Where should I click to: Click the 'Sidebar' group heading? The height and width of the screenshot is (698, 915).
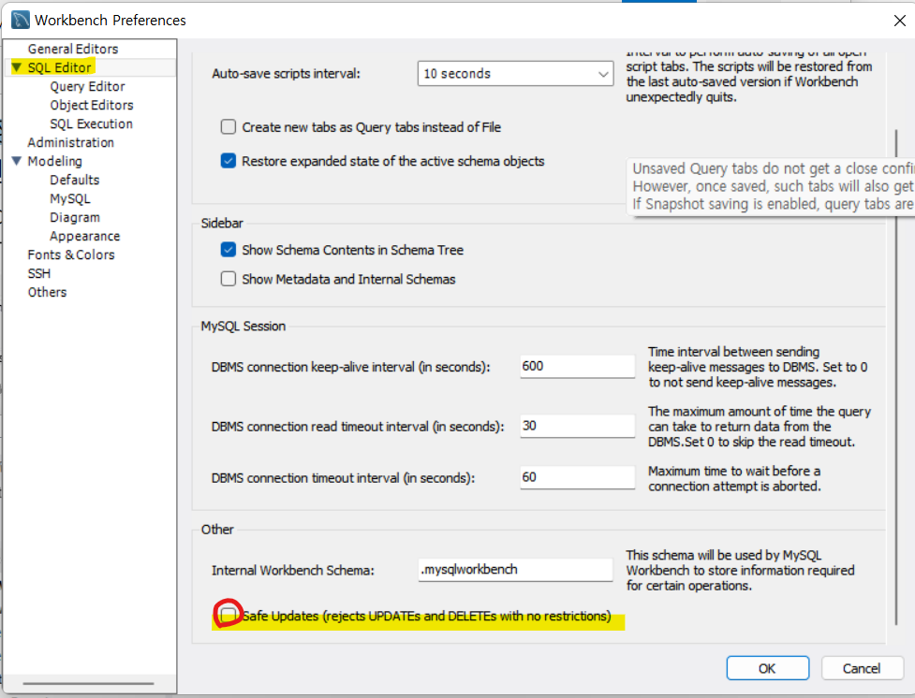222,223
